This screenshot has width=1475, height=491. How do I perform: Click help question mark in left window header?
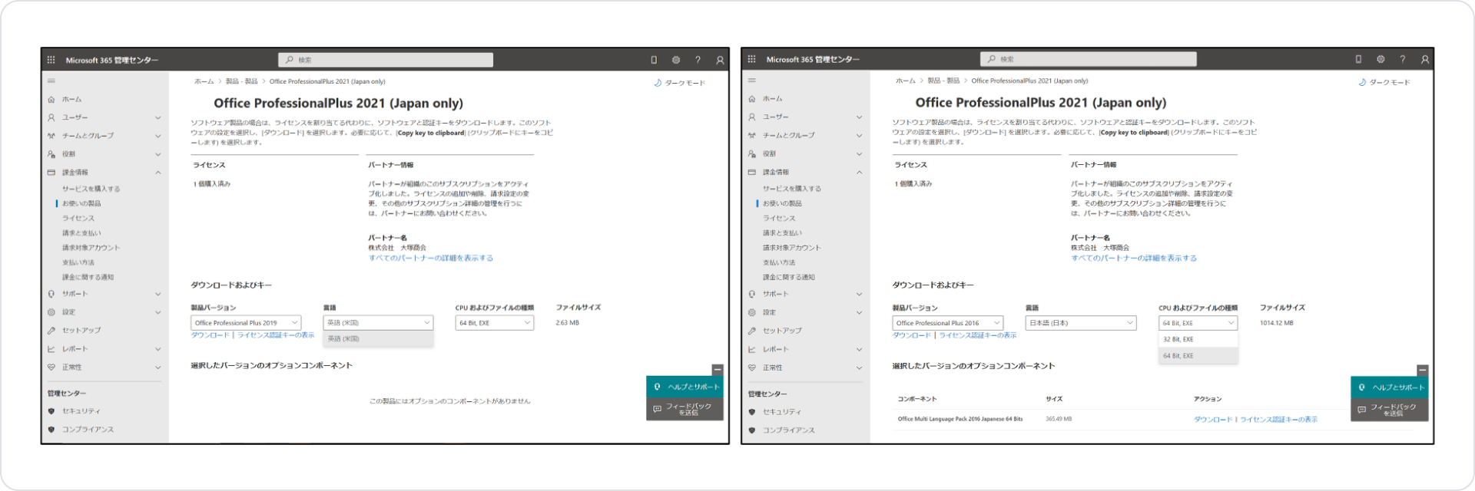[x=698, y=60]
